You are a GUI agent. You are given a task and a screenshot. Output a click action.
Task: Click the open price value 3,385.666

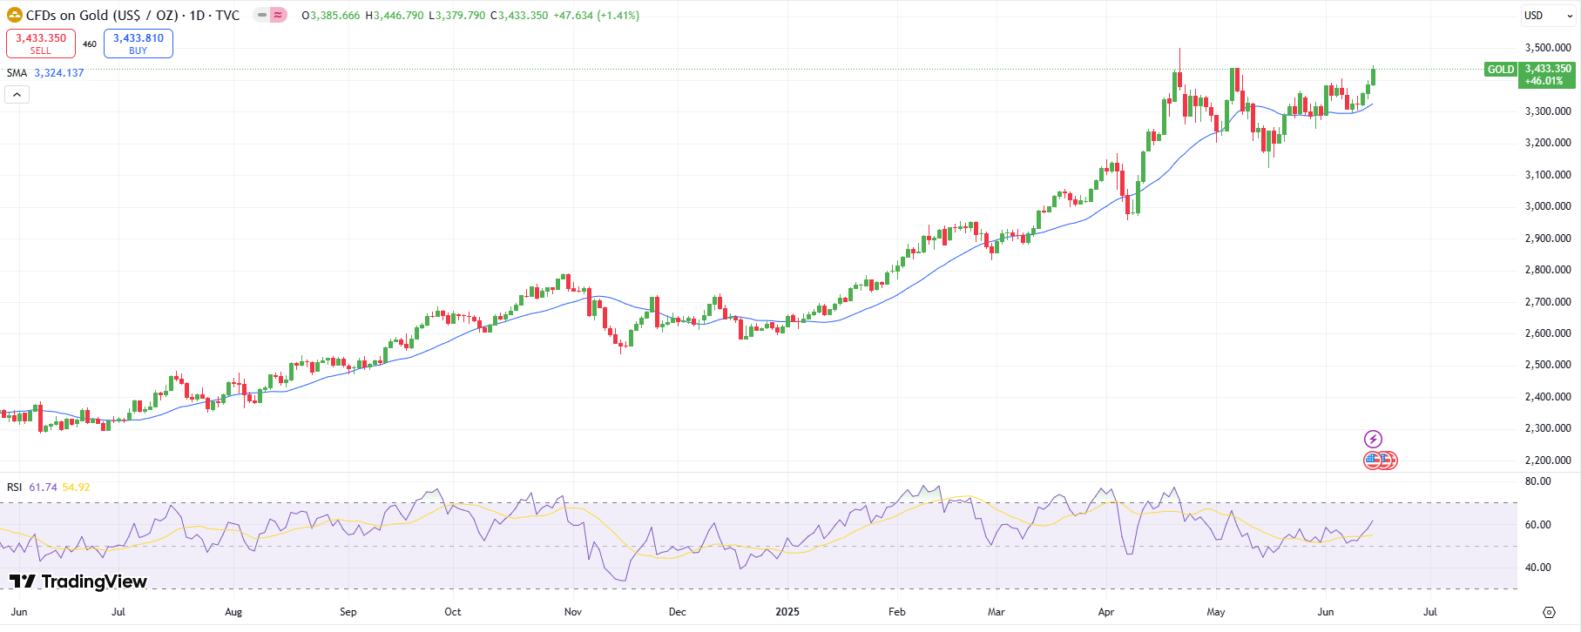(334, 16)
